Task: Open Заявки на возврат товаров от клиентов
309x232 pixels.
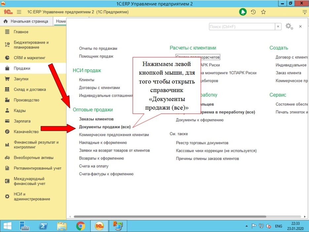Action: 114,150
